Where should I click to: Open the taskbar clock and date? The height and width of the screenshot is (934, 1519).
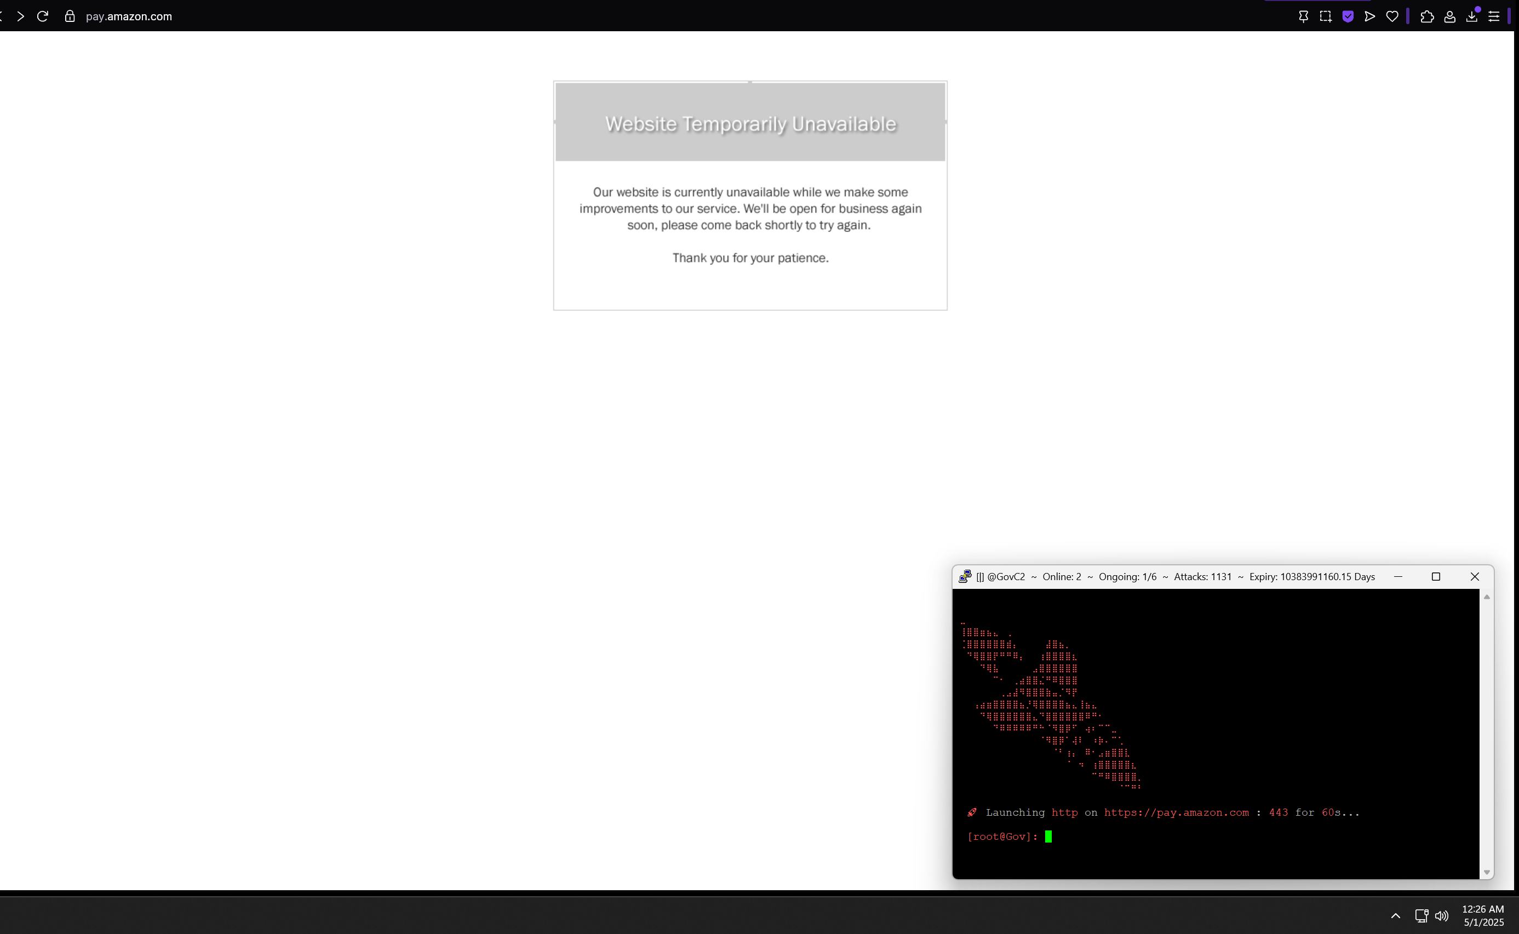(x=1483, y=915)
